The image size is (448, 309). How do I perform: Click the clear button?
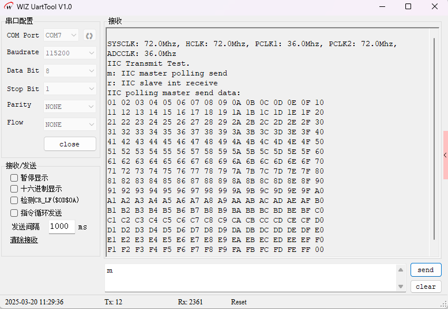pyautogui.click(x=426, y=287)
